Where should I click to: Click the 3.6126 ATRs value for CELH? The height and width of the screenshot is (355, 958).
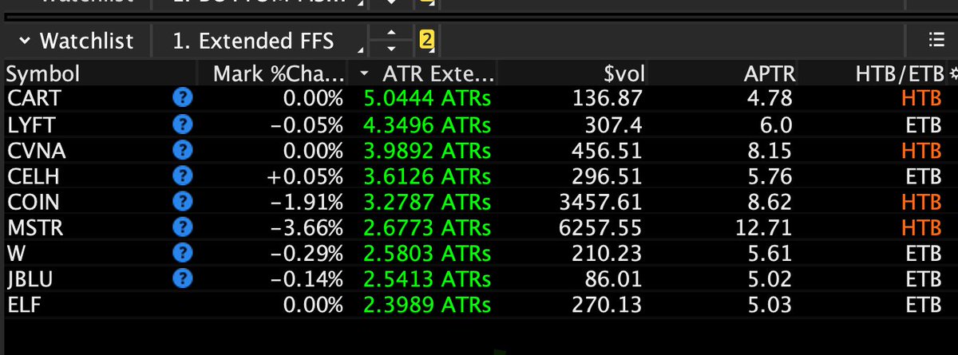click(426, 176)
